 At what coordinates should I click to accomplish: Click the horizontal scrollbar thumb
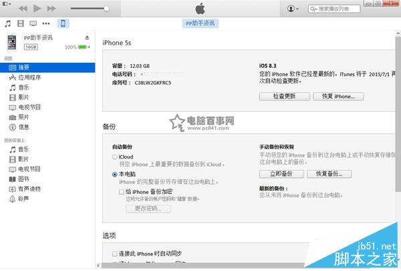point(203,266)
